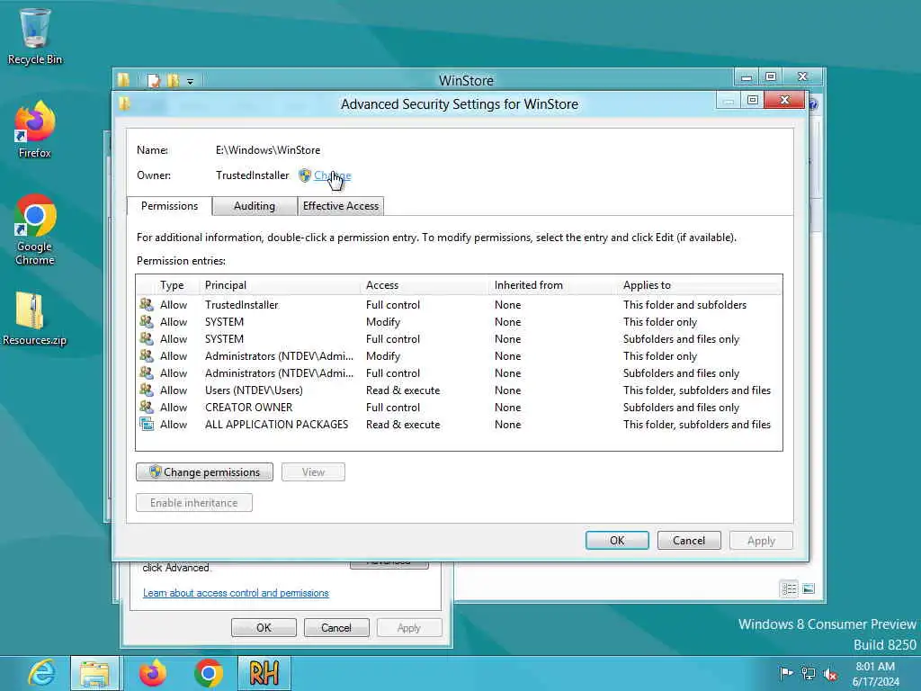Open the Recycle Bin desktop icon
Screen dimensions: 921x691
(35, 36)
